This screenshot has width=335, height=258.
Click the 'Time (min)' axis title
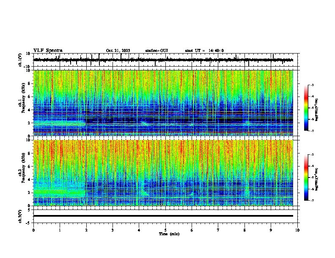coord(169,234)
